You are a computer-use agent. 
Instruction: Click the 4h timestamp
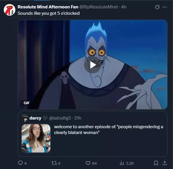pos(124,7)
